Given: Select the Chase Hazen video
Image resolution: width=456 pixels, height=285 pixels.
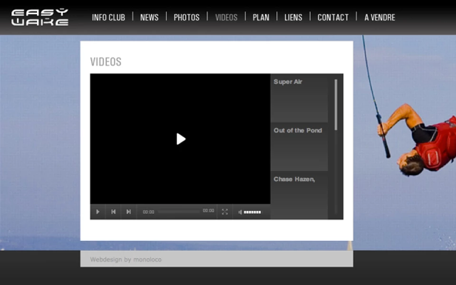Looking at the screenshot, I should click(299, 195).
